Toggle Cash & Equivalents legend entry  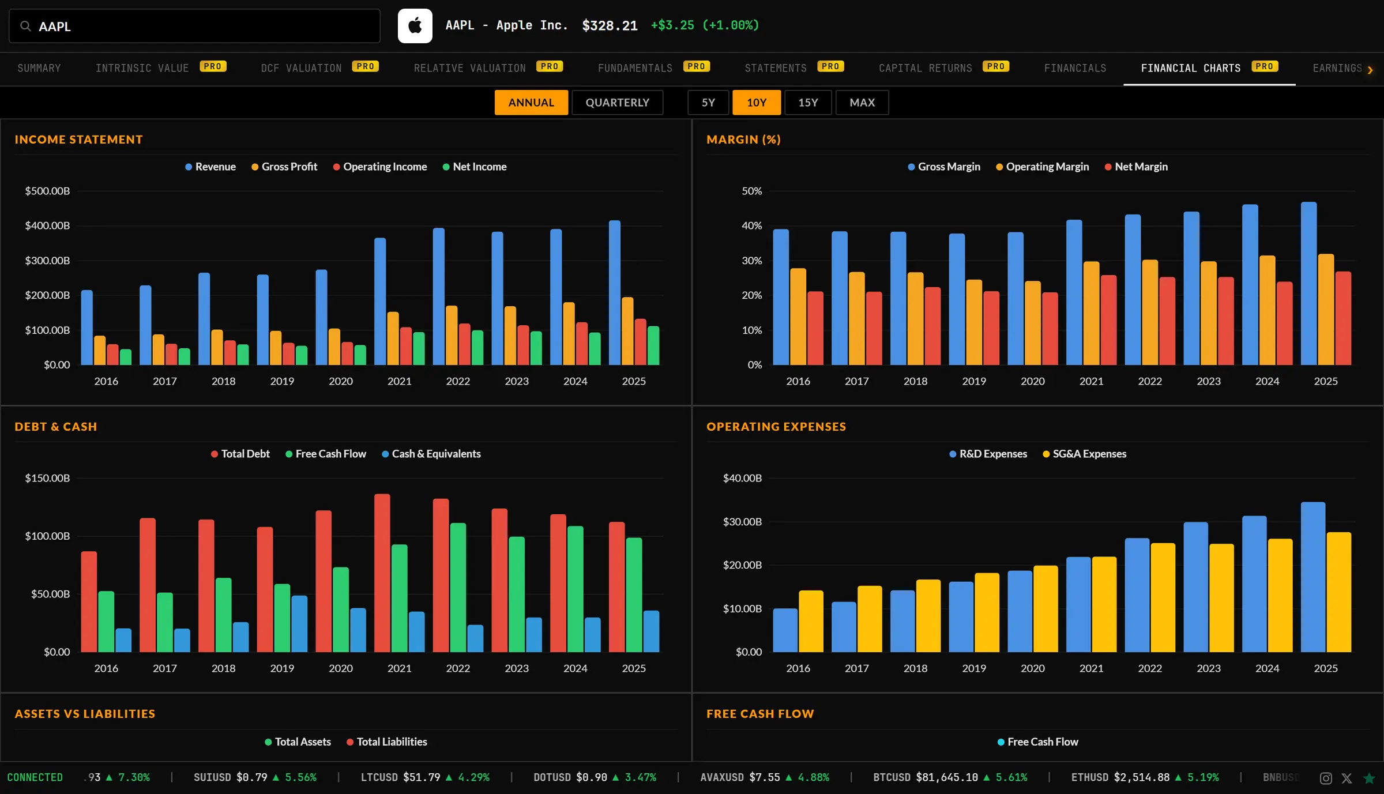click(431, 454)
